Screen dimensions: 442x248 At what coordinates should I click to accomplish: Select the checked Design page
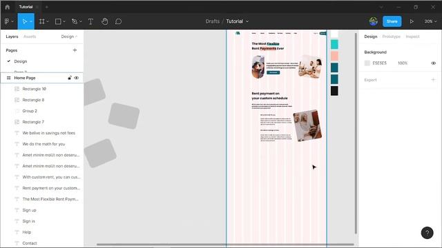pos(21,61)
